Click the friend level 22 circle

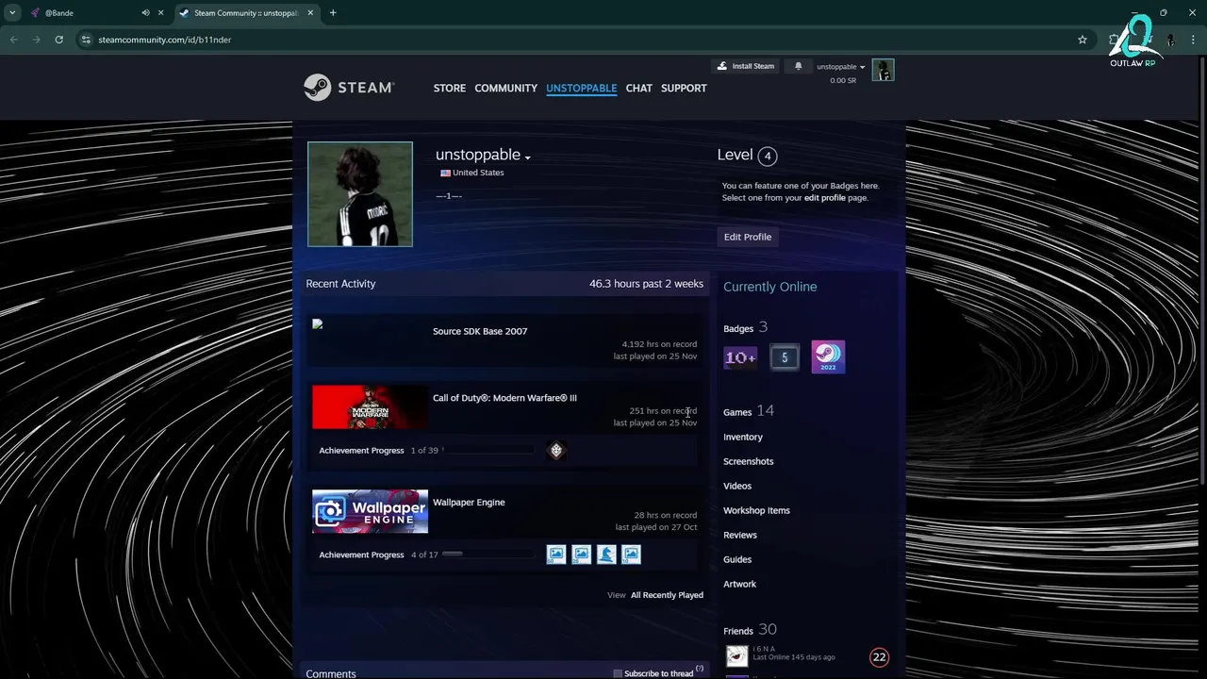(x=879, y=657)
